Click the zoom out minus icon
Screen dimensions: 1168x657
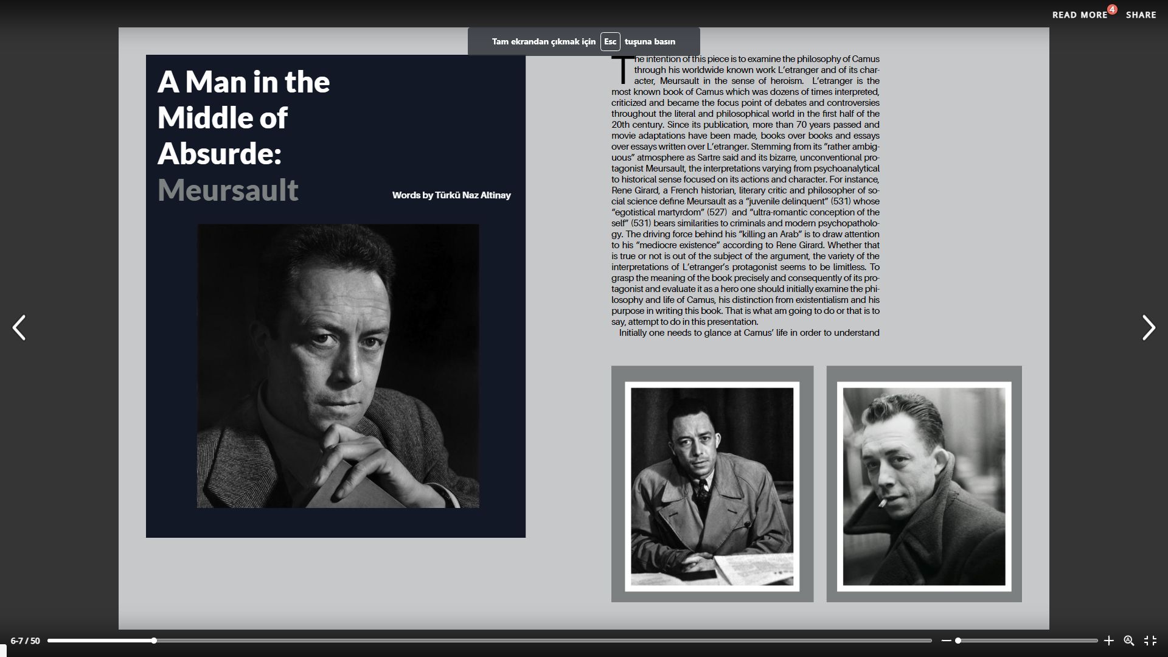pyautogui.click(x=946, y=641)
